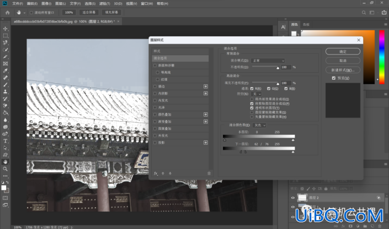Open the 图像(I) Image menu
This screenshot has width=389, height=229.
46,3
